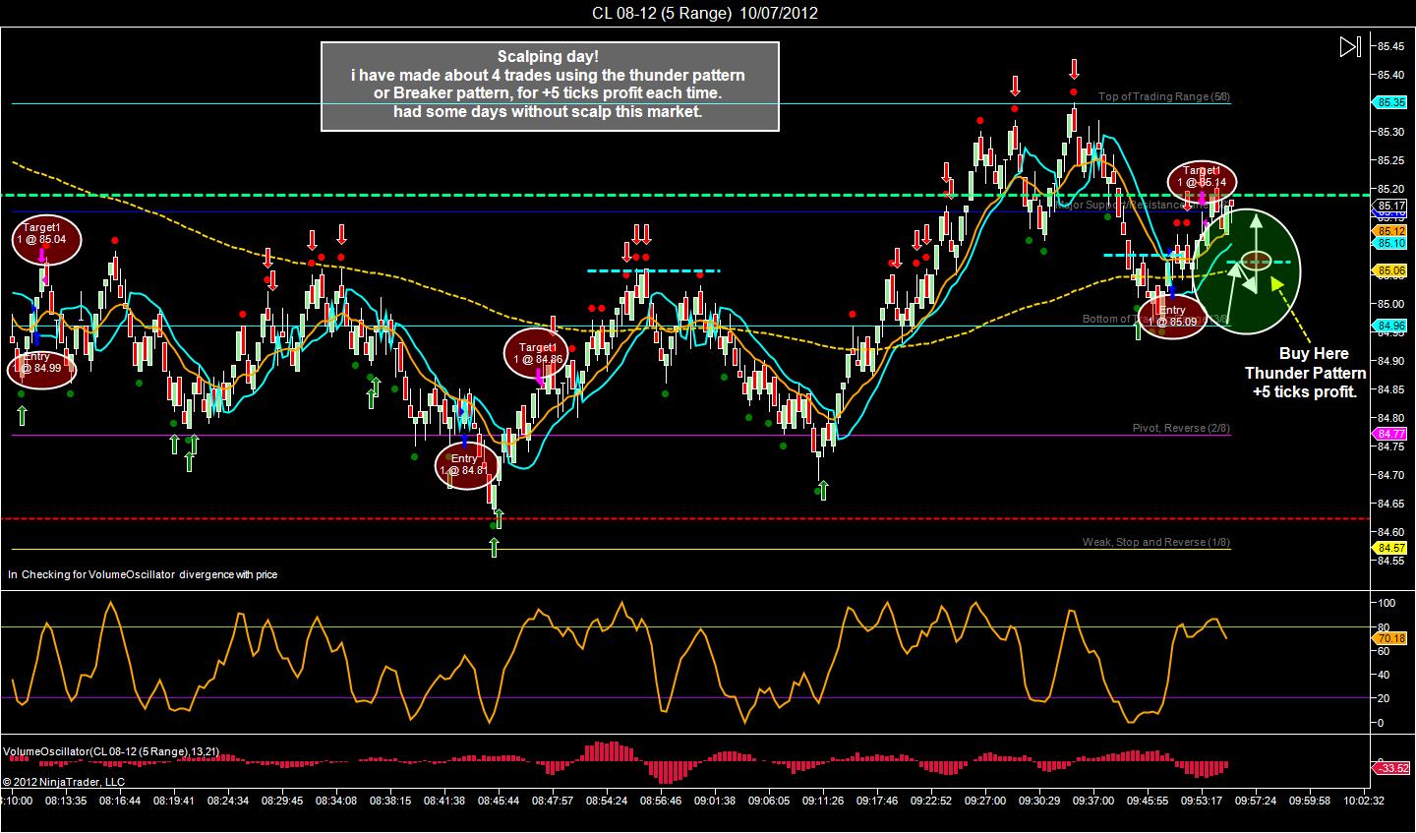Click Checking for VolumeOscillator divergence message
The width and height of the screenshot is (1416, 833).
click(x=143, y=574)
